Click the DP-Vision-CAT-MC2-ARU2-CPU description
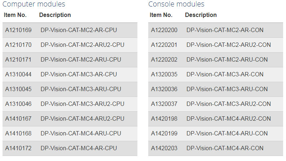286x161 pixels. (x=82, y=45)
